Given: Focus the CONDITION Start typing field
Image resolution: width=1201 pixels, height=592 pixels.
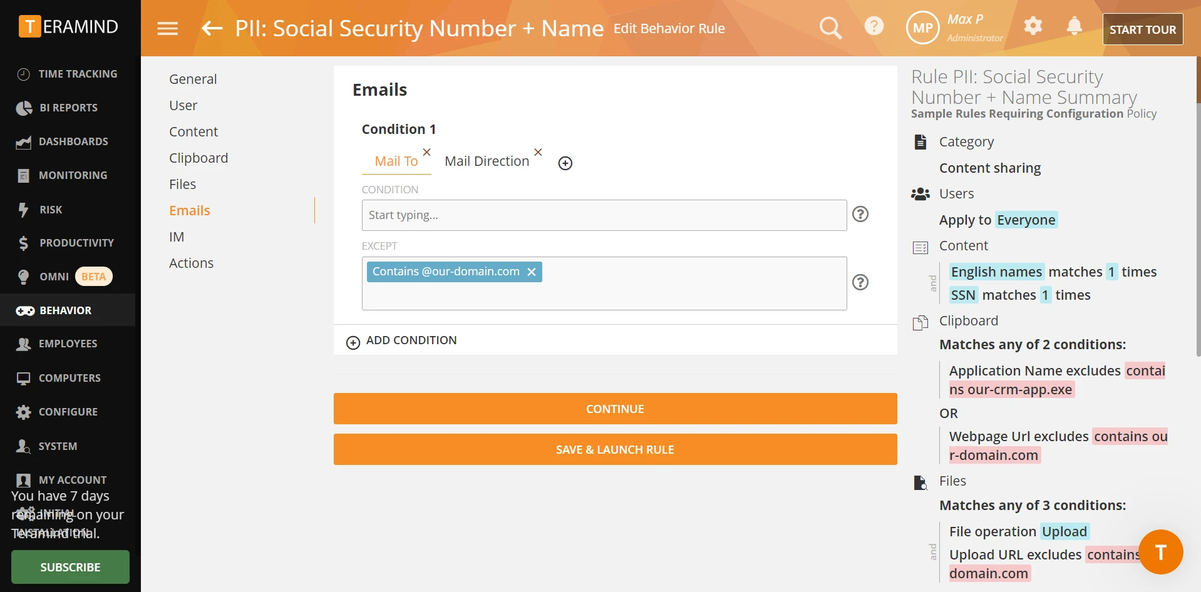Looking at the screenshot, I should [x=604, y=215].
